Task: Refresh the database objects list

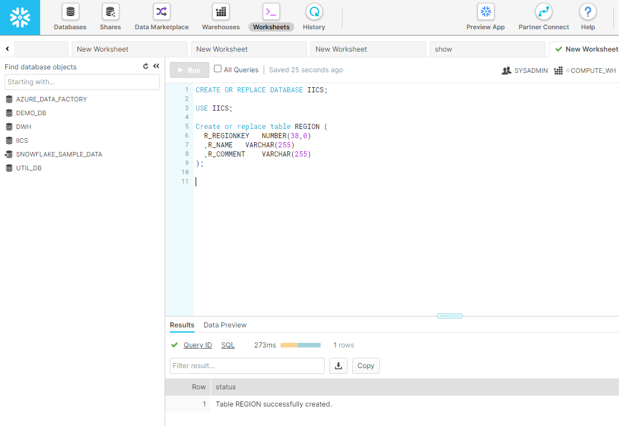Action: point(146,66)
